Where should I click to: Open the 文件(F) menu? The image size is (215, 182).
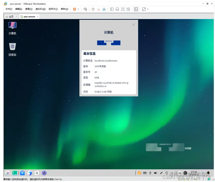tap(9, 9)
